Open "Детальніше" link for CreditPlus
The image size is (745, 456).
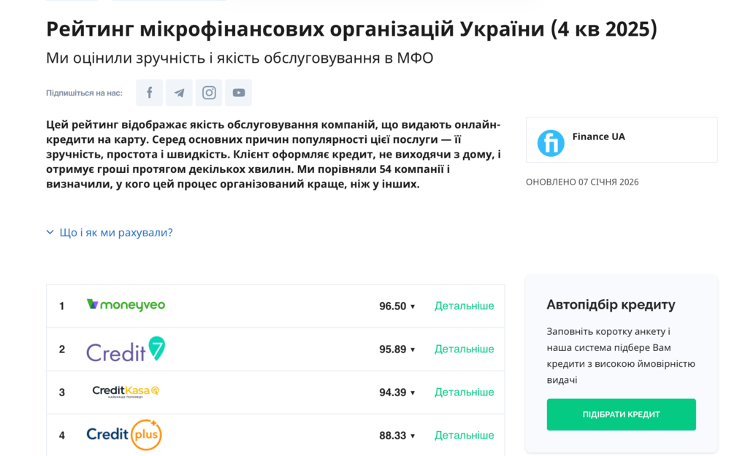click(x=464, y=435)
